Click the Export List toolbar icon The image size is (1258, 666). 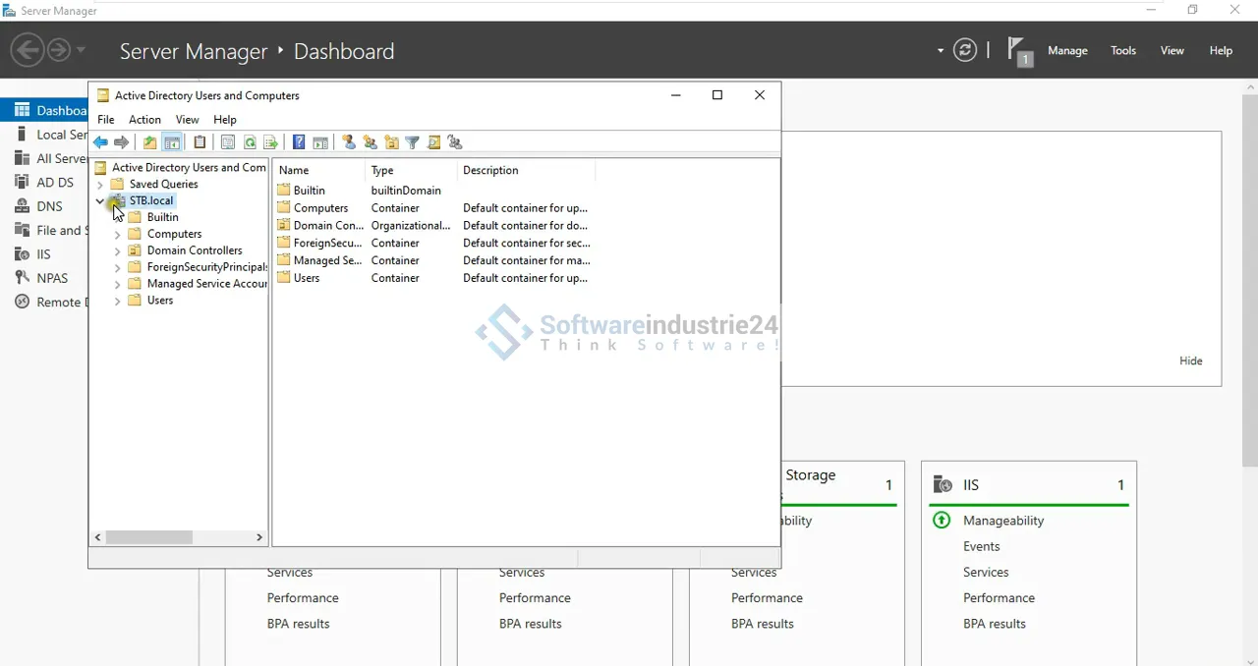(x=270, y=142)
